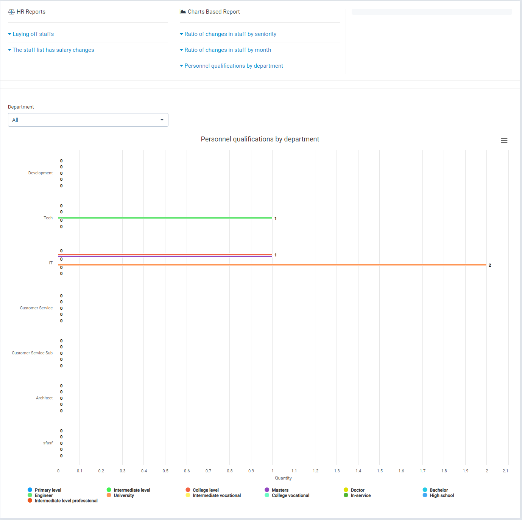
Task: Expand Ratio of changes in staff by month
Action: click(226, 50)
